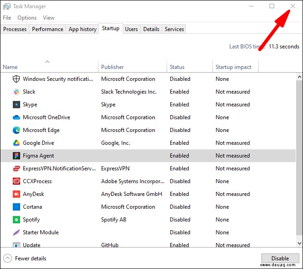Switch to the Services tab
The image size is (303, 269).
[x=174, y=29]
